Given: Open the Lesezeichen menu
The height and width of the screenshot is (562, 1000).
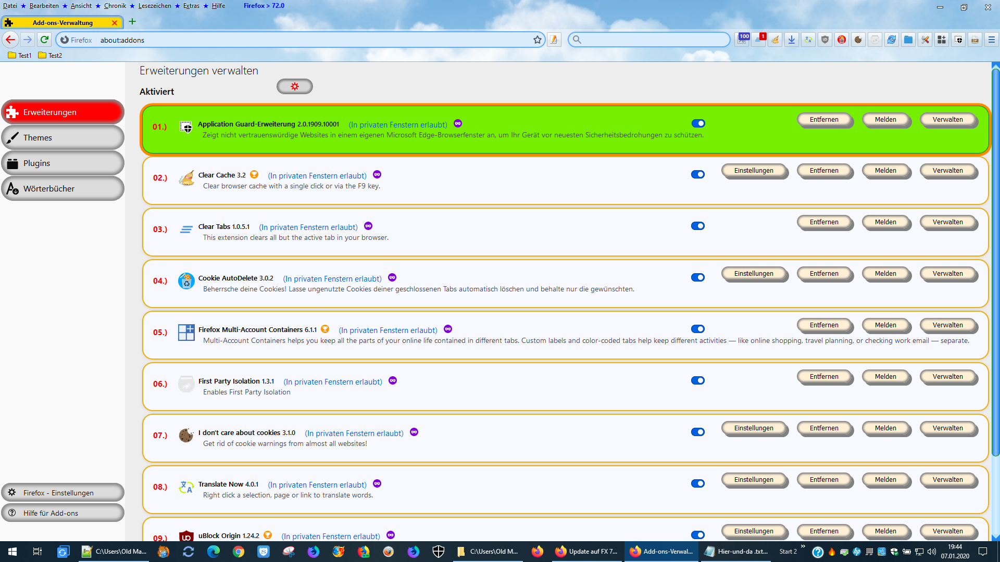Looking at the screenshot, I should (154, 6).
